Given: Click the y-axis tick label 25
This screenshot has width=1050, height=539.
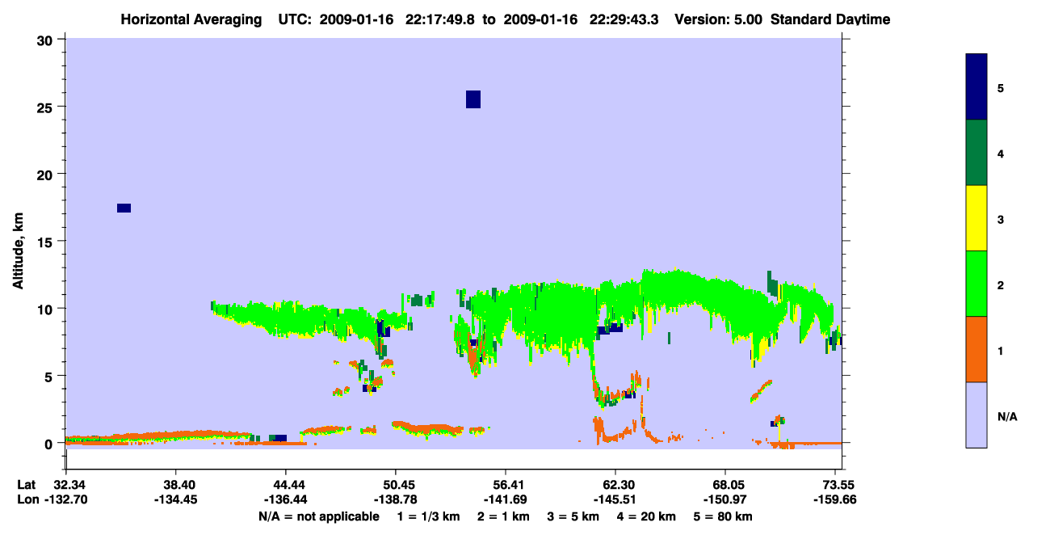Looking at the screenshot, I should click(x=46, y=107).
